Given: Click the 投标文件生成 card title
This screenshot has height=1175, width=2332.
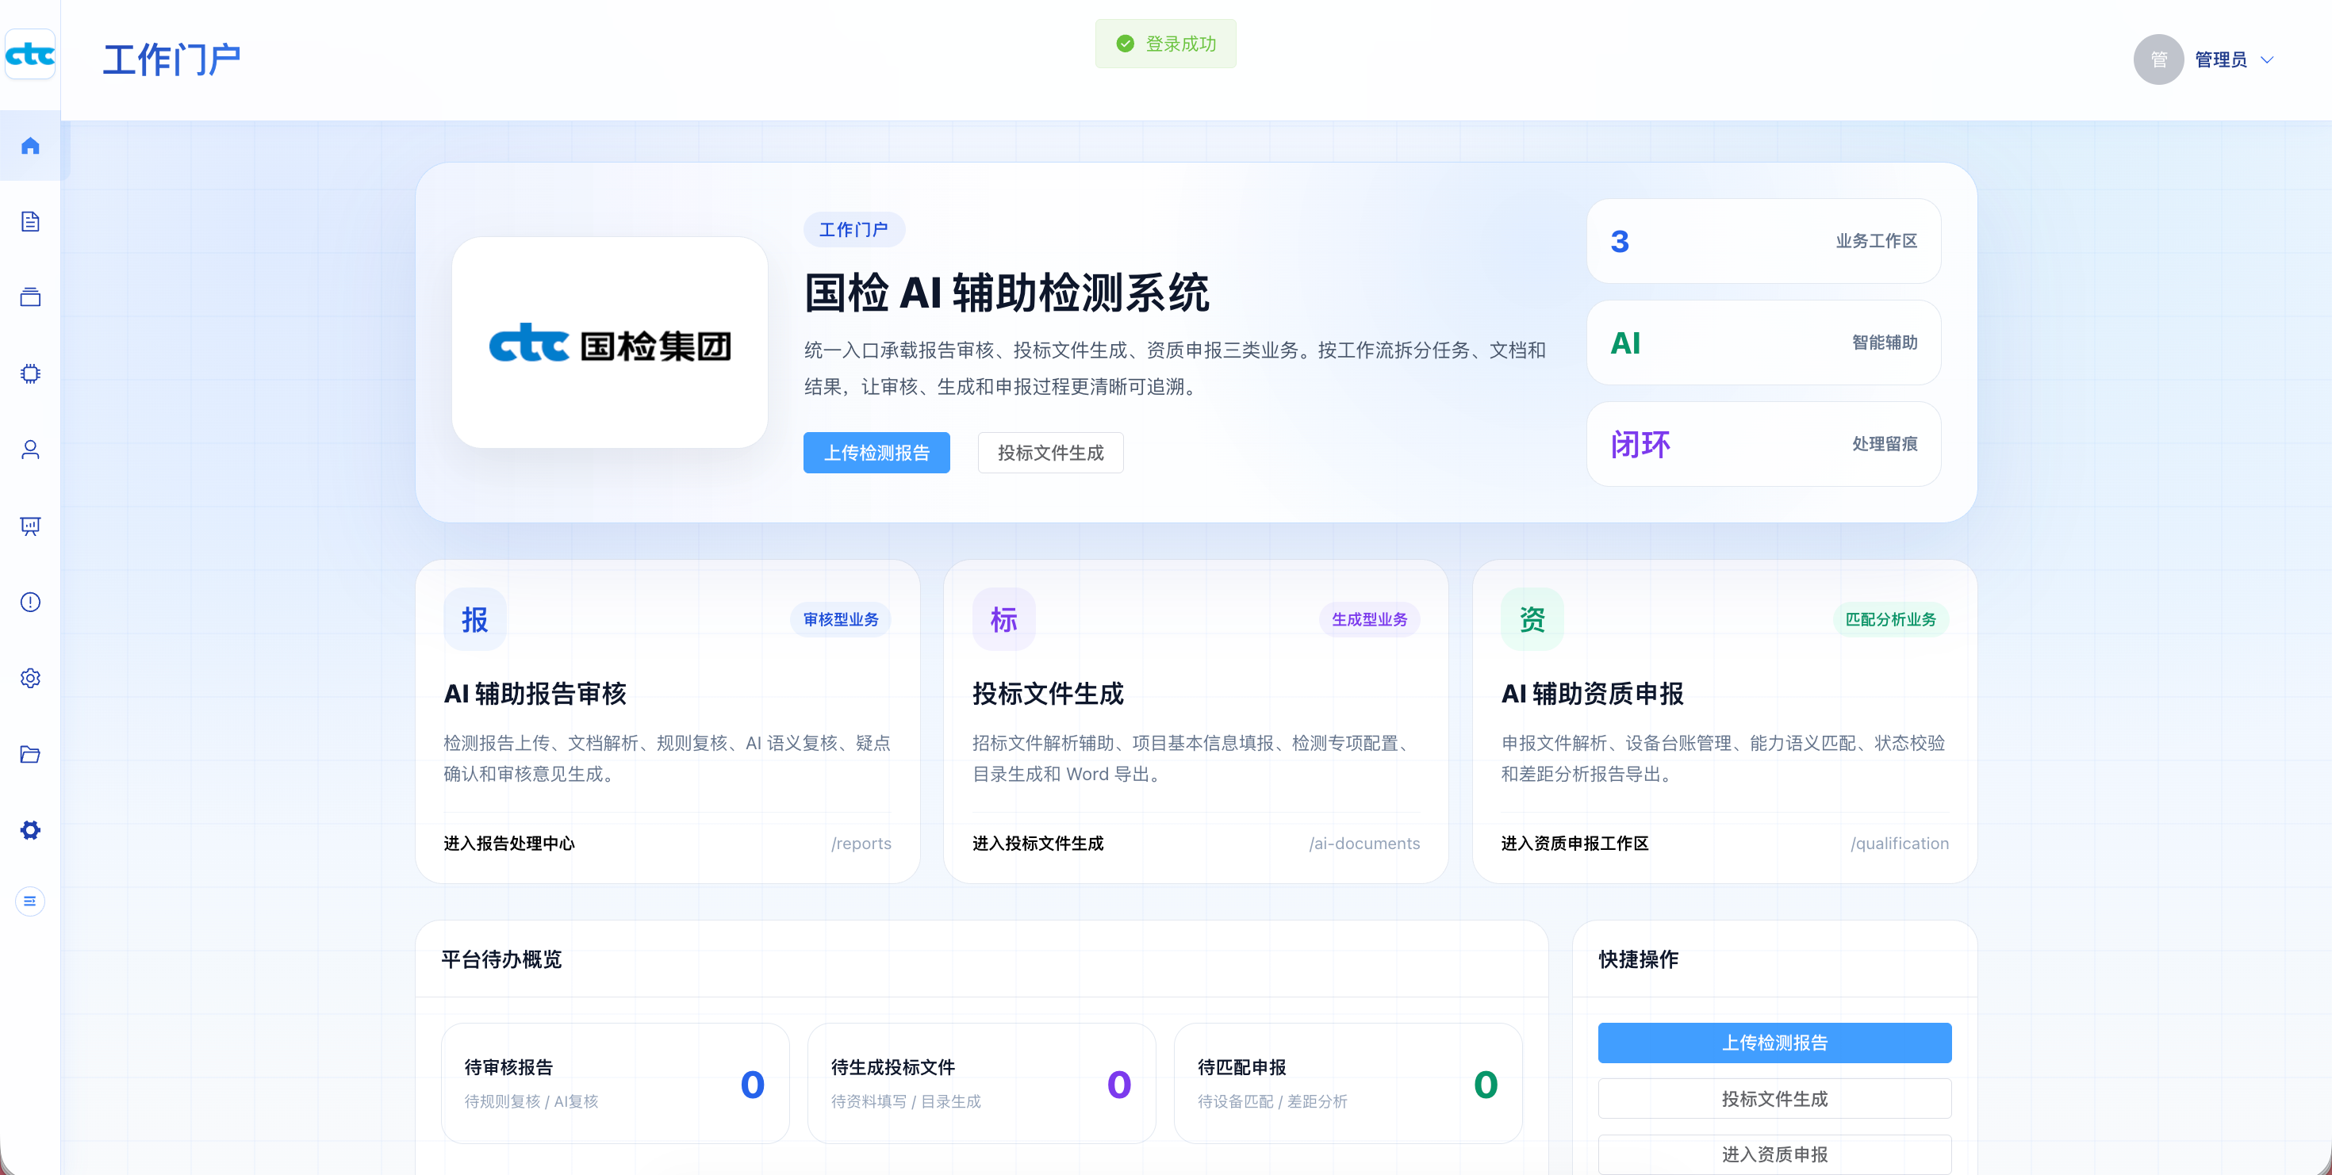Looking at the screenshot, I should (1047, 694).
